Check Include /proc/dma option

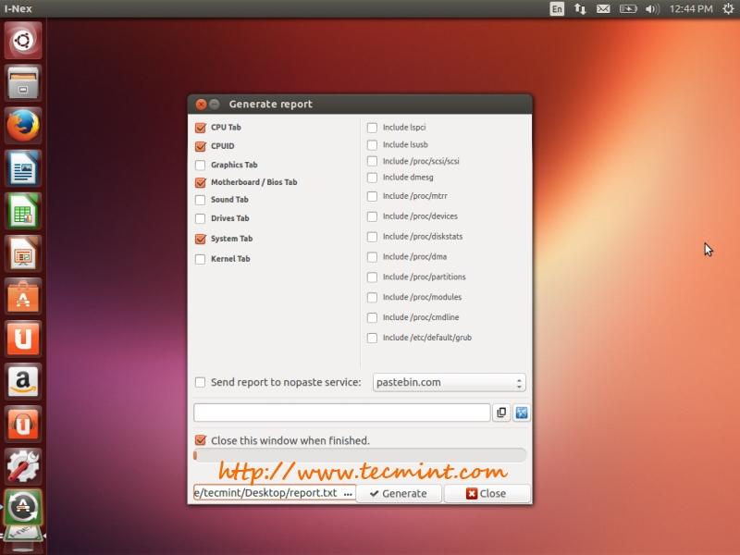(x=373, y=257)
